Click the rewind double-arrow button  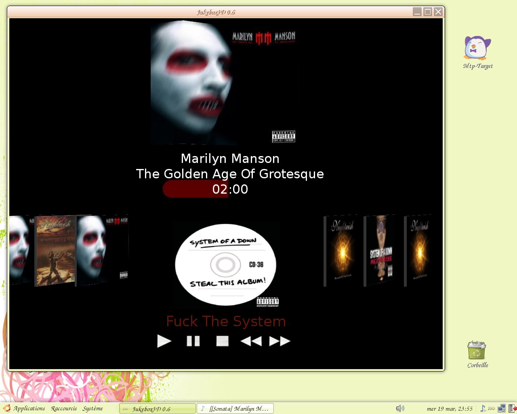[x=251, y=341]
